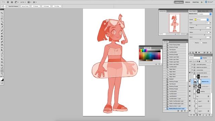Select the Swatches panel tab
The width and height of the screenshot is (215, 121).
[x=148, y=48]
